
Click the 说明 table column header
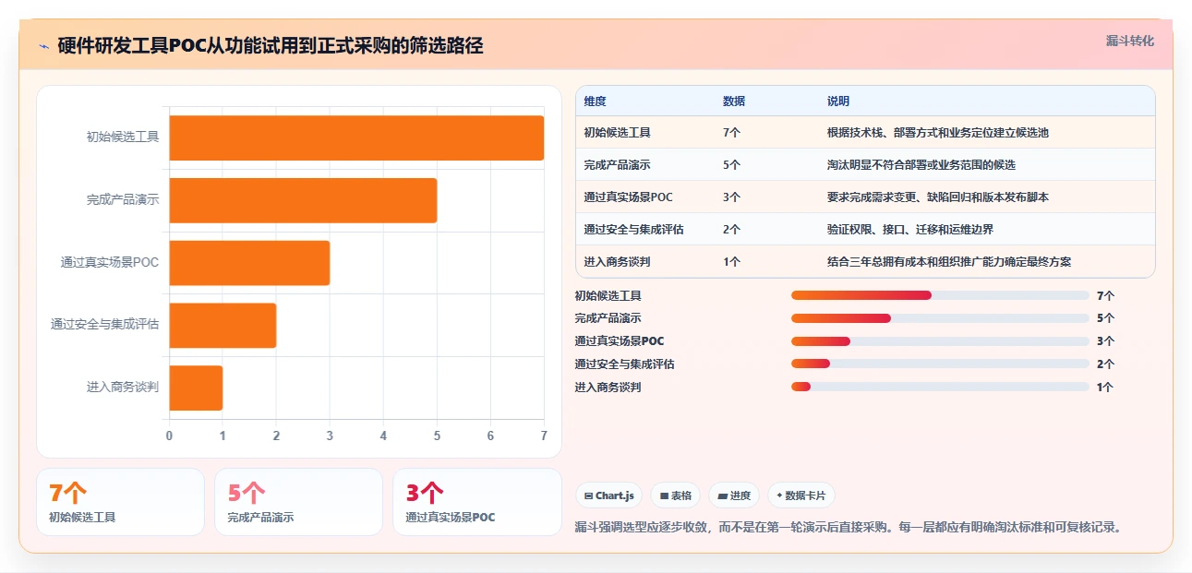838,101
